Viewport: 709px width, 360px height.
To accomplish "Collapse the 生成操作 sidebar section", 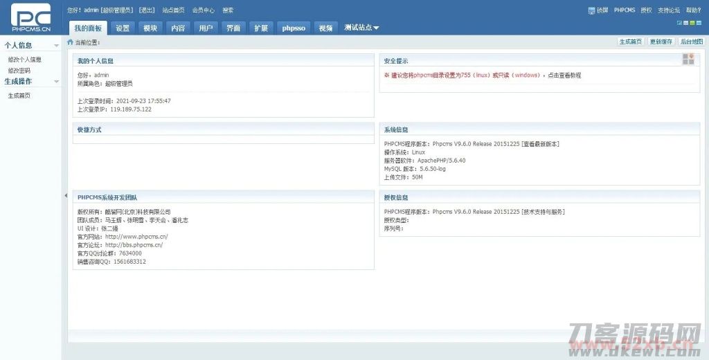I will point(57,82).
